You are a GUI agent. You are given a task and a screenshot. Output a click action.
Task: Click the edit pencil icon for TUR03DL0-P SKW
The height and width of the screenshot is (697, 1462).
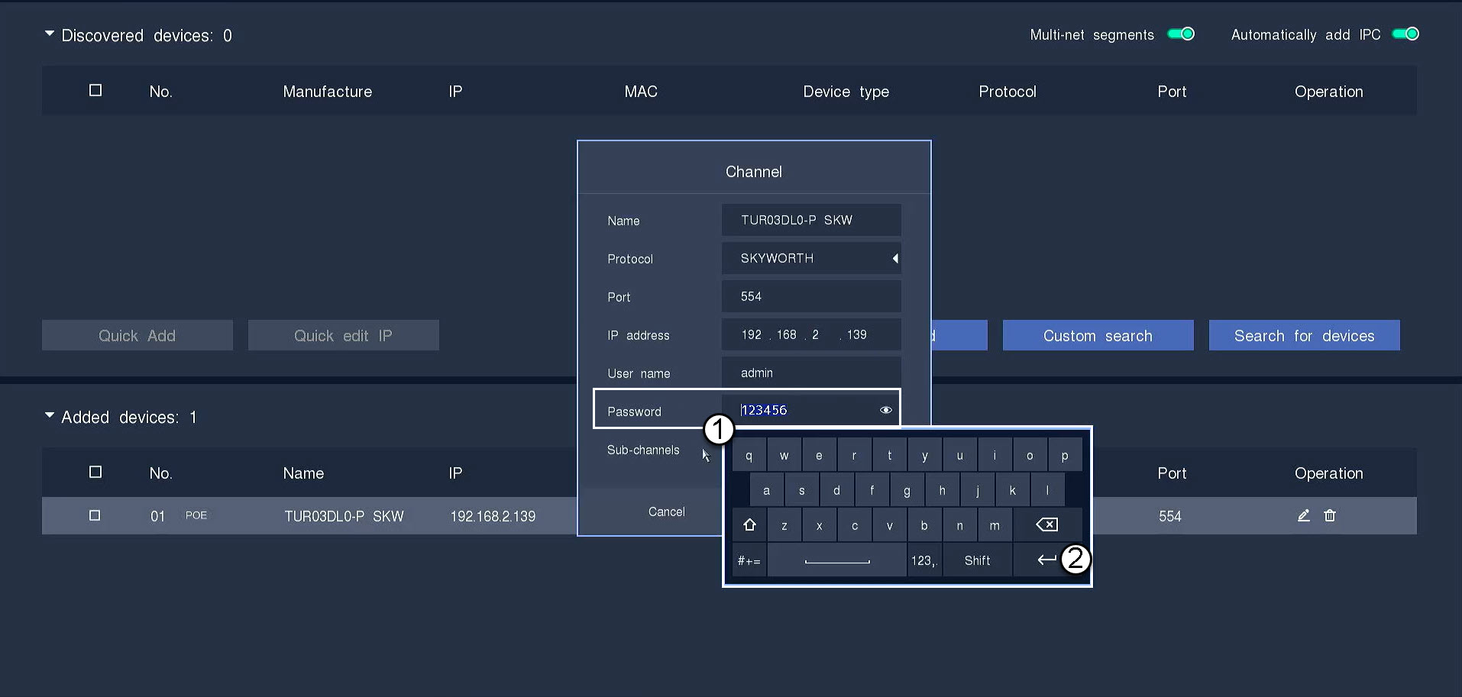(1304, 515)
